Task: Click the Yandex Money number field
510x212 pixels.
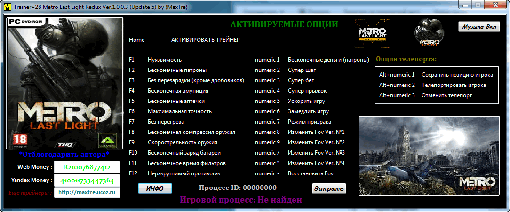Action: [x=87, y=180]
